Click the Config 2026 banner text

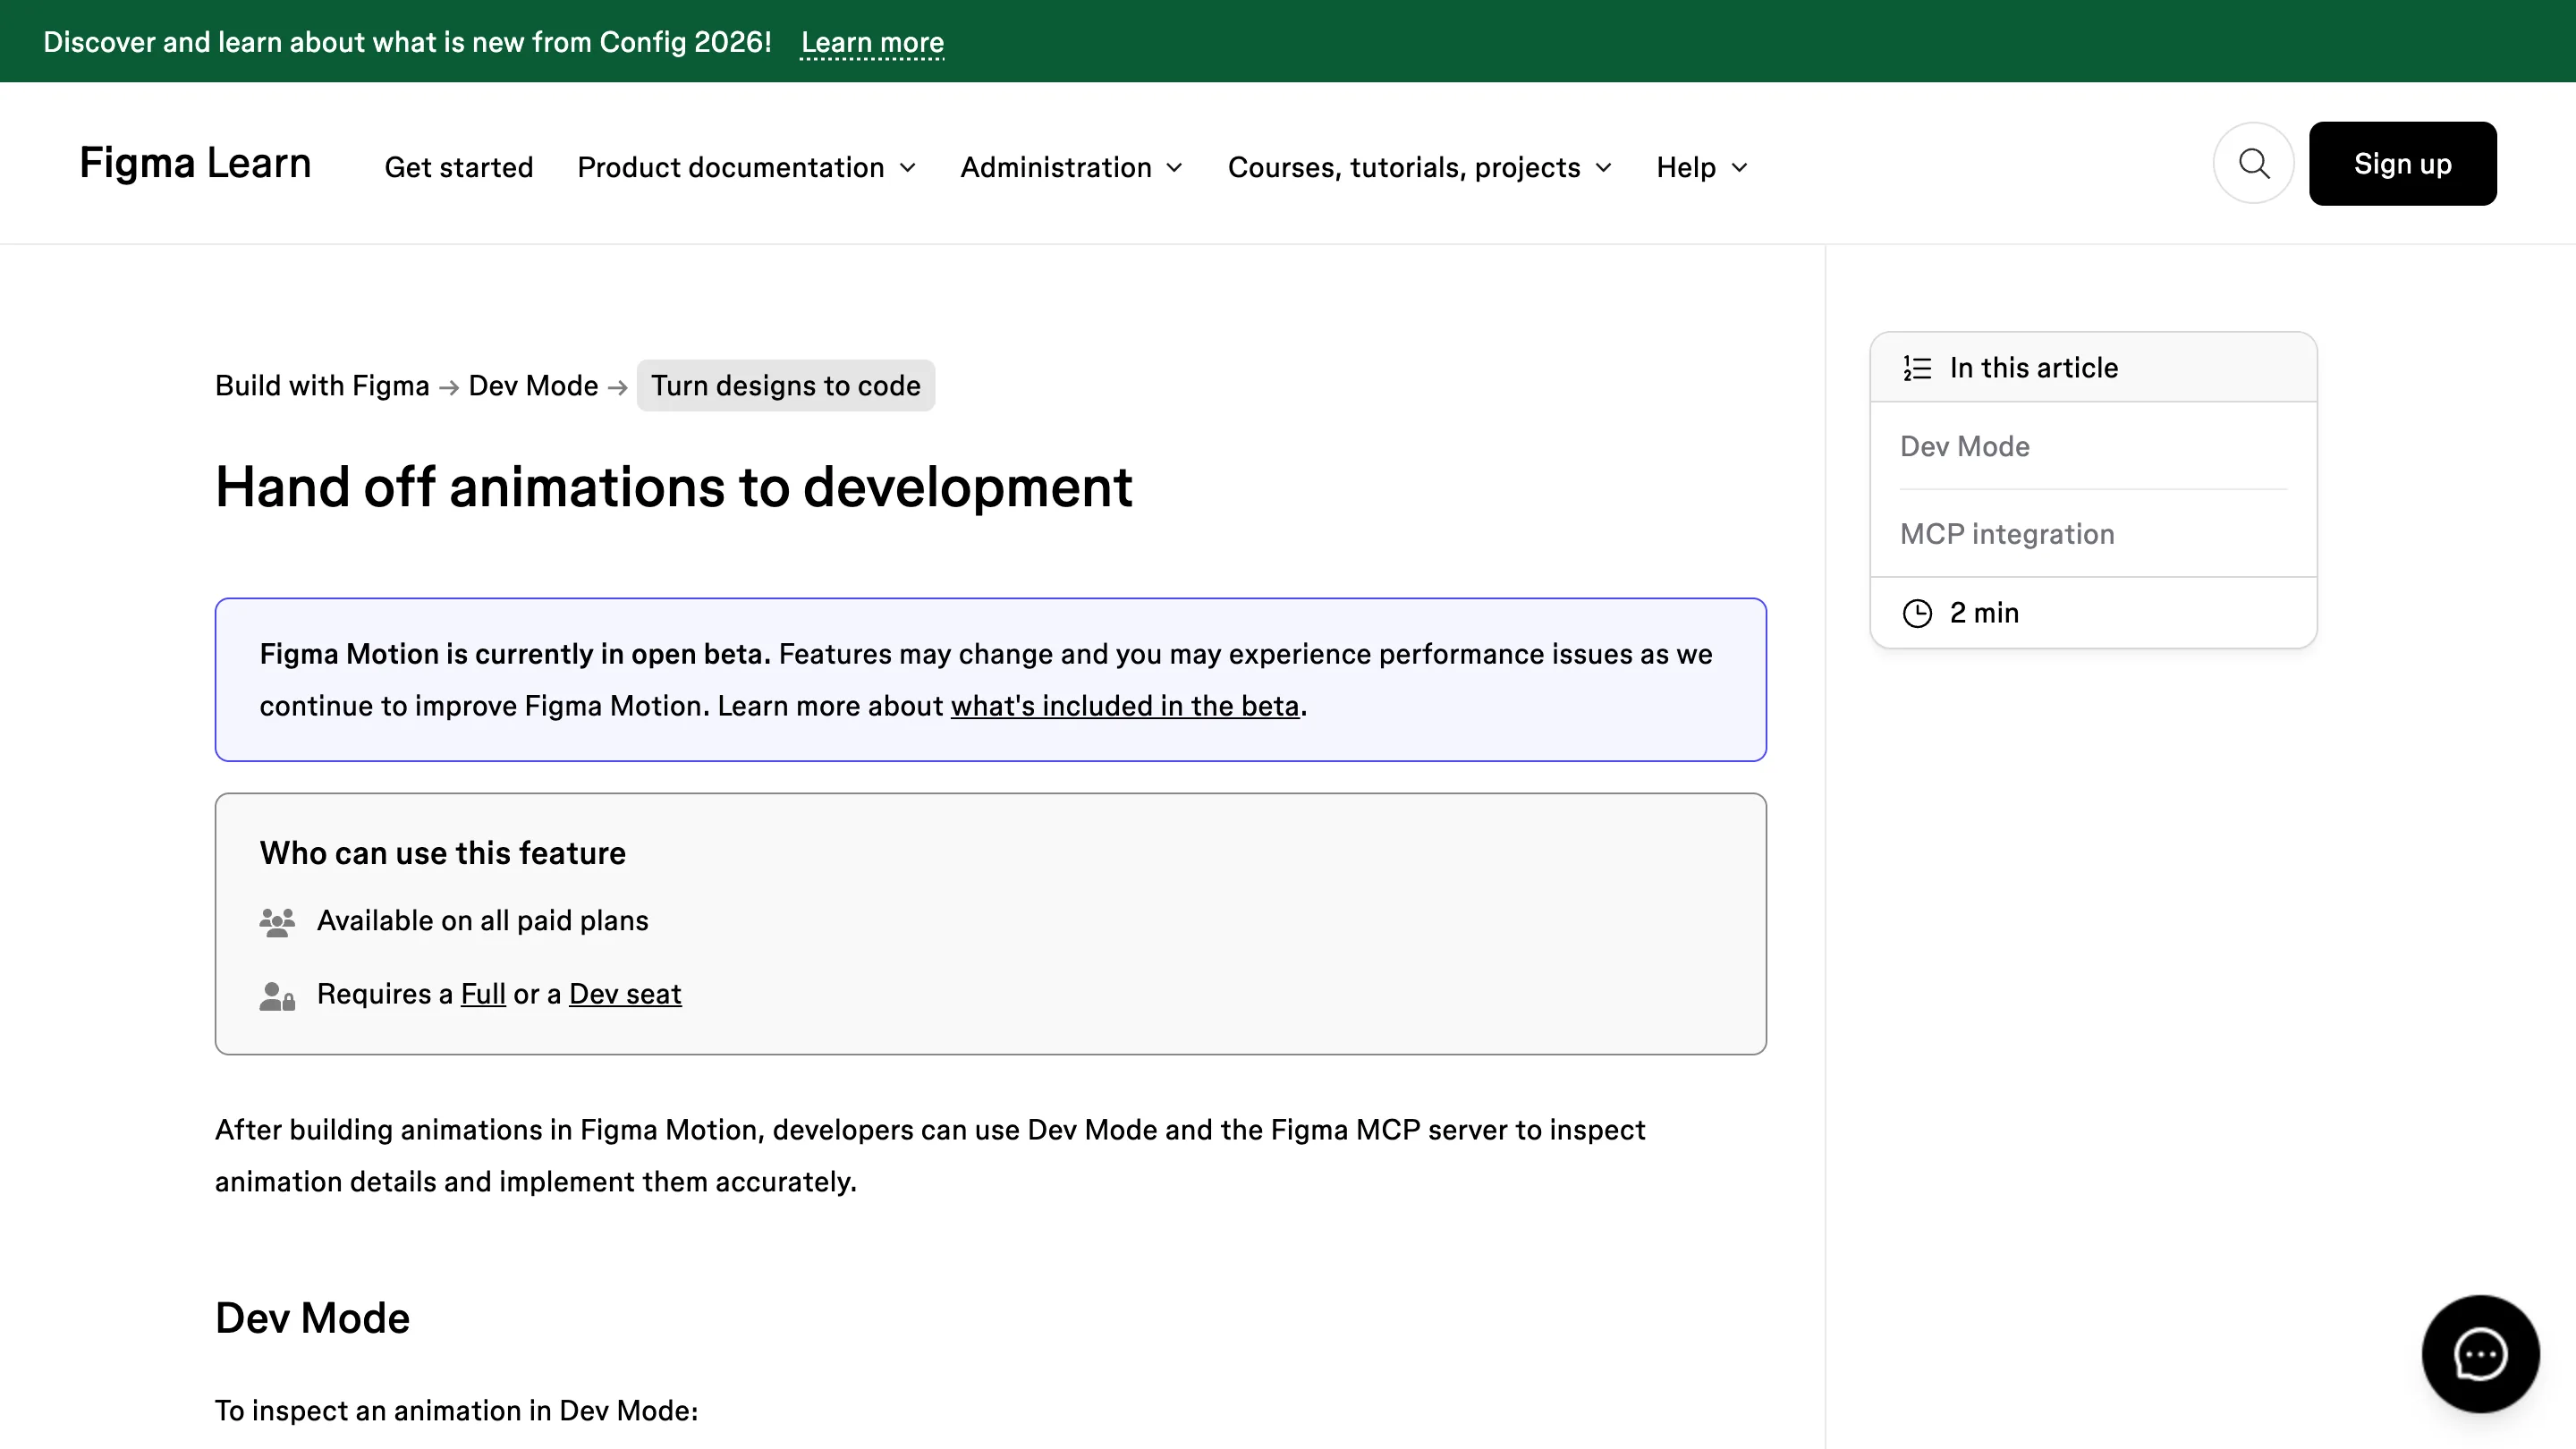coord(407,42)
